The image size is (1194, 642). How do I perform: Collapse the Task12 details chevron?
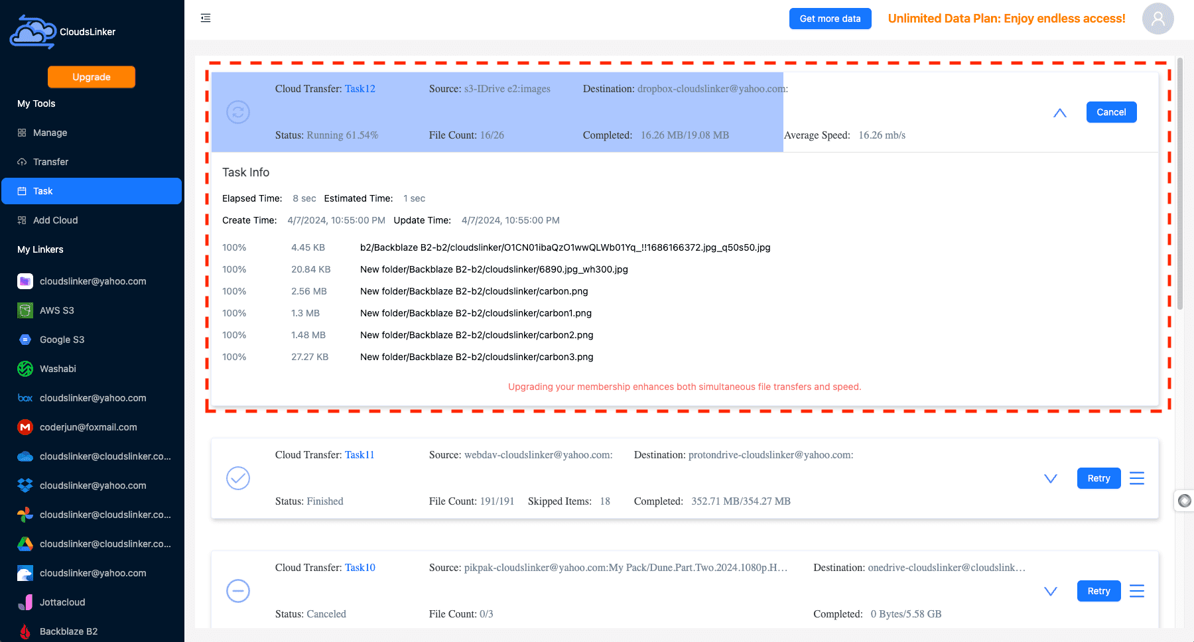[1060, 113]
